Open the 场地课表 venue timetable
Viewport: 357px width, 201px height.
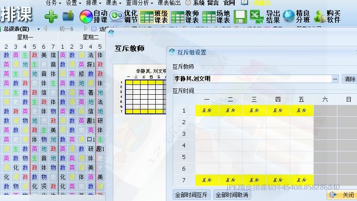[x=216, y=17]
